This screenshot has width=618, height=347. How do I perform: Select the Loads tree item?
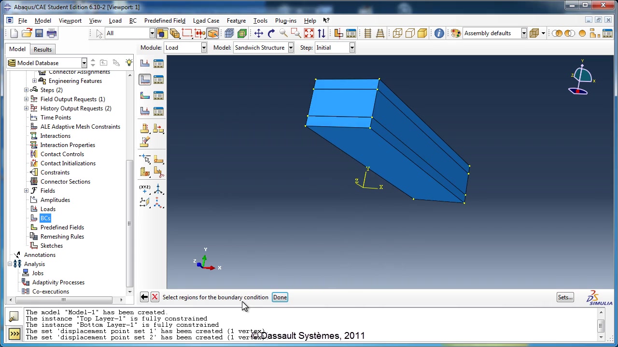tap(48, 209)
